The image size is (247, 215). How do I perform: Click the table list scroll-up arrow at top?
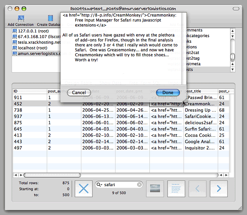click(233, 31)
